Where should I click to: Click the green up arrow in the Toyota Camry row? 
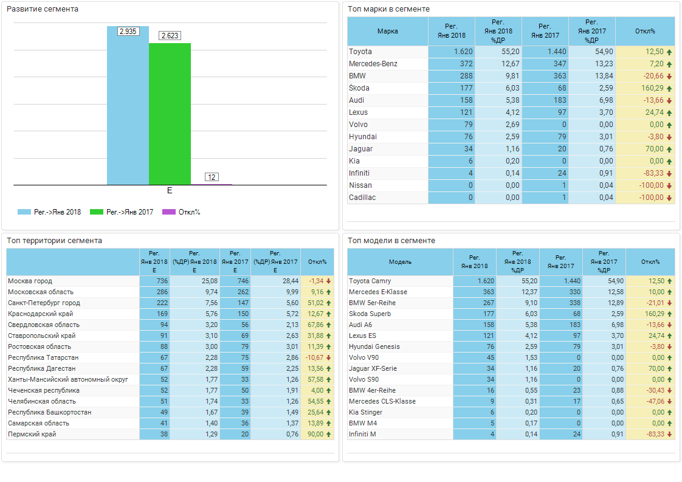click(669, 281)
